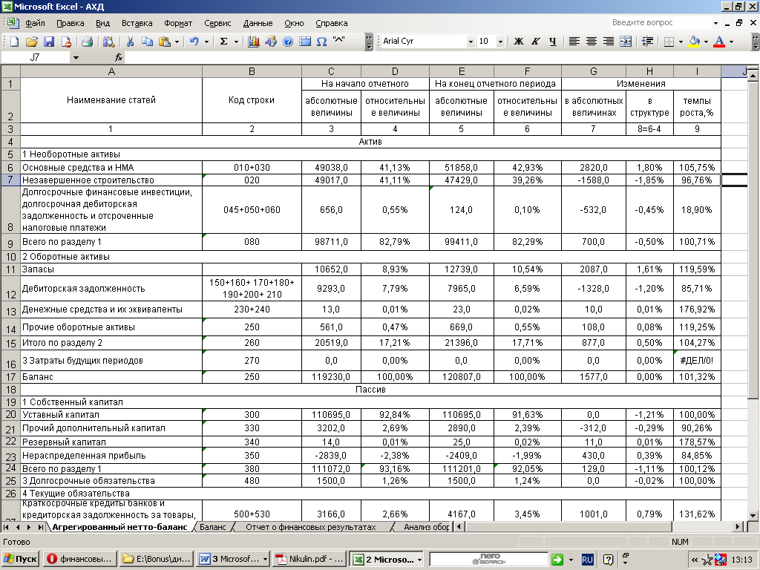Open Nikulin.pdf taskbar window
Viewport: 760px width, 570px height.
pos(309,559)
